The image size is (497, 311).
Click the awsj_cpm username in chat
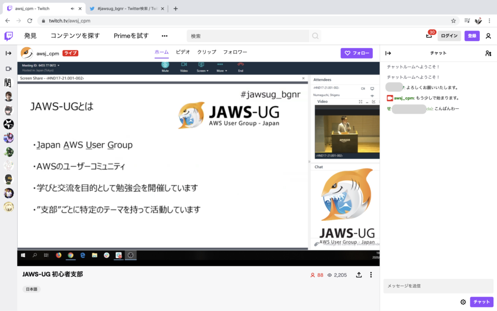click(404, 98)
